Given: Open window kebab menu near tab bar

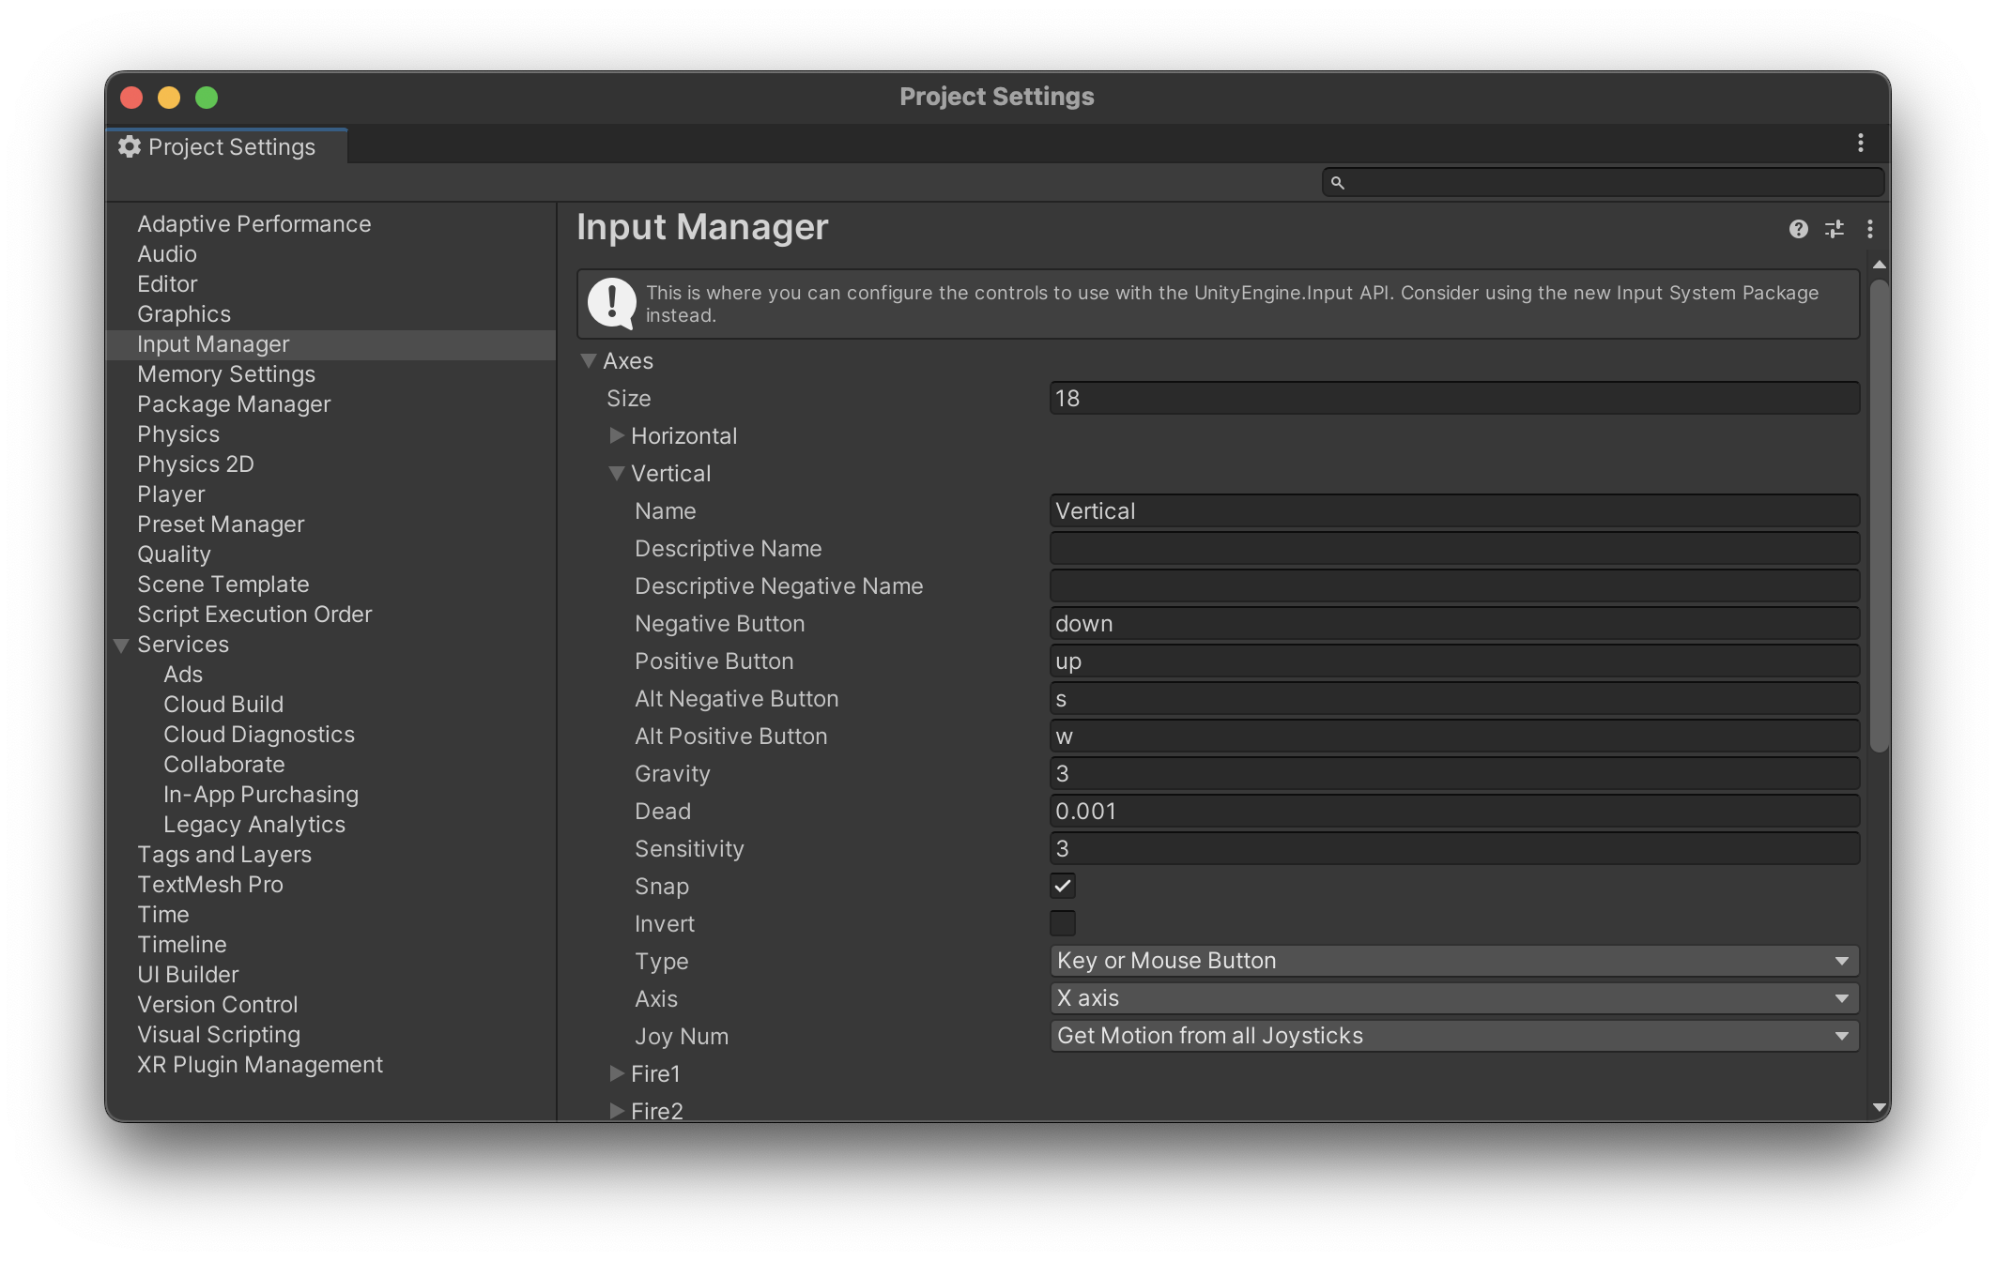Looking at the screenshot, I should pos(1860,144).
